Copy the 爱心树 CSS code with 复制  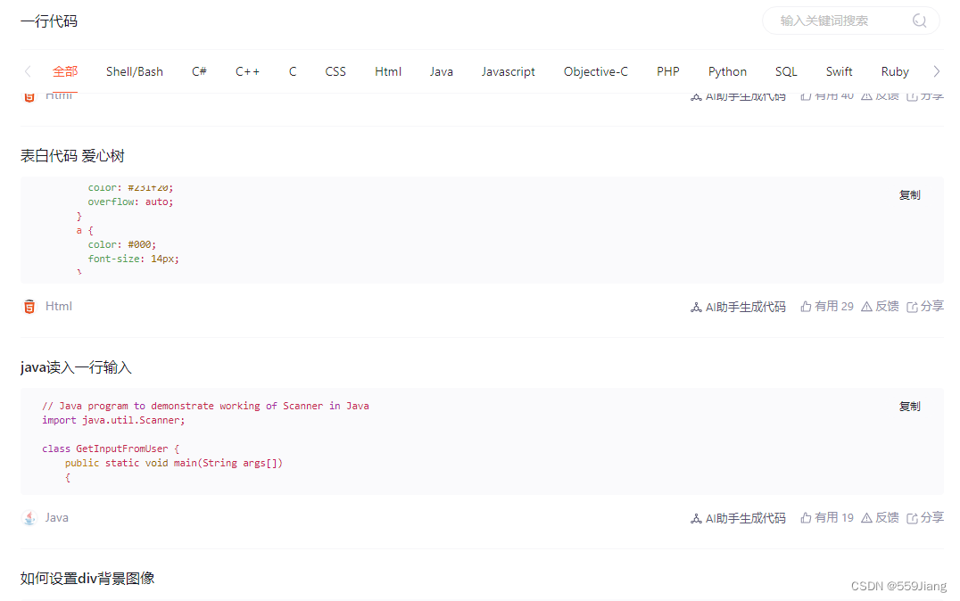[909, 195]
